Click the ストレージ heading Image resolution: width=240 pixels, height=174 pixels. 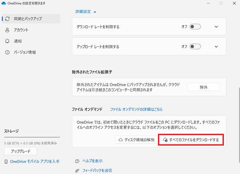[11, 131]
